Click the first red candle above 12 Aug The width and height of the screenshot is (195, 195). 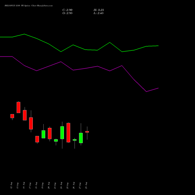pyautogui.click(x=12, y=116)
